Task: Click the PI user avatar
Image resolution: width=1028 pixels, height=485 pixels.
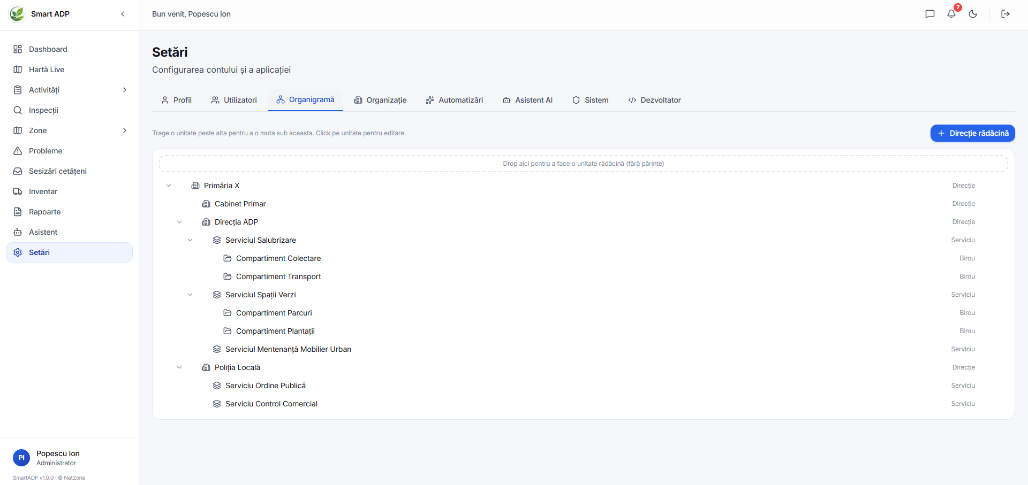Action: pos(21,458)
